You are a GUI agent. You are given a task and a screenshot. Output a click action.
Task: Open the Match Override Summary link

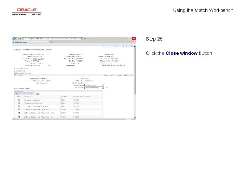(23, 73)
